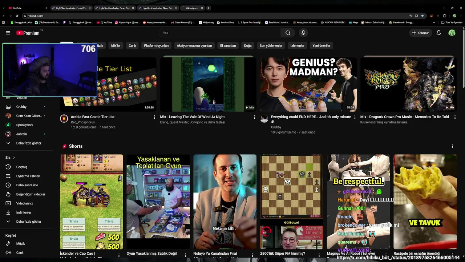Click the browser back arrow
This screenshot has height=262, width=465.
[x=4, y=16]
